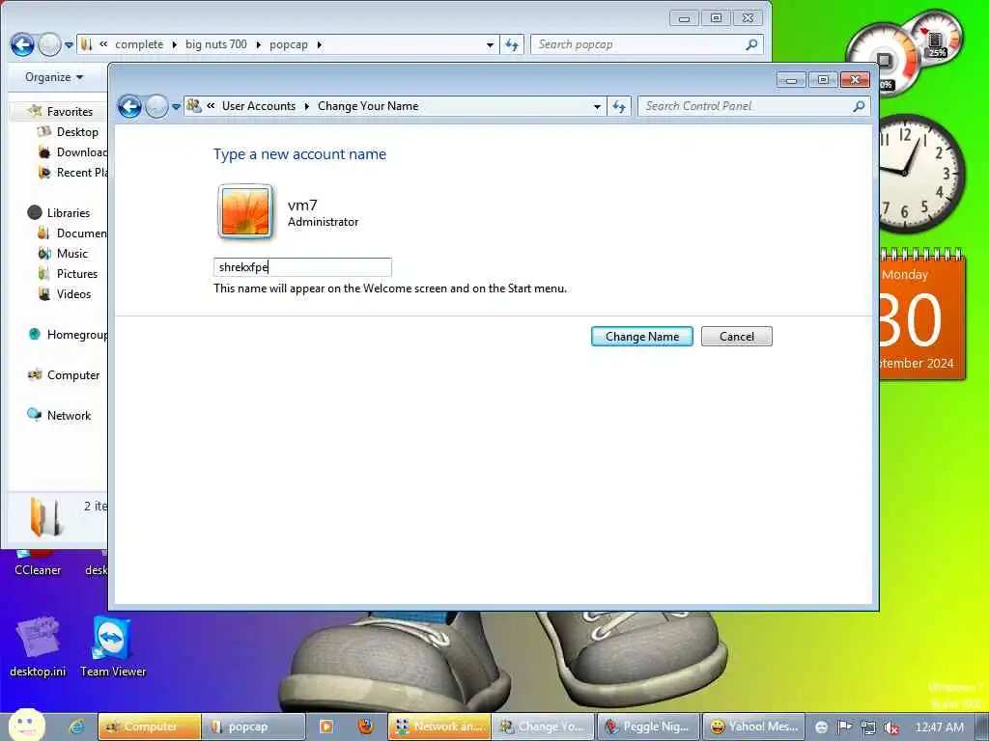989x741 pixels.
Task: Click Action Center flag tray icon
Action: click(844, 727)
